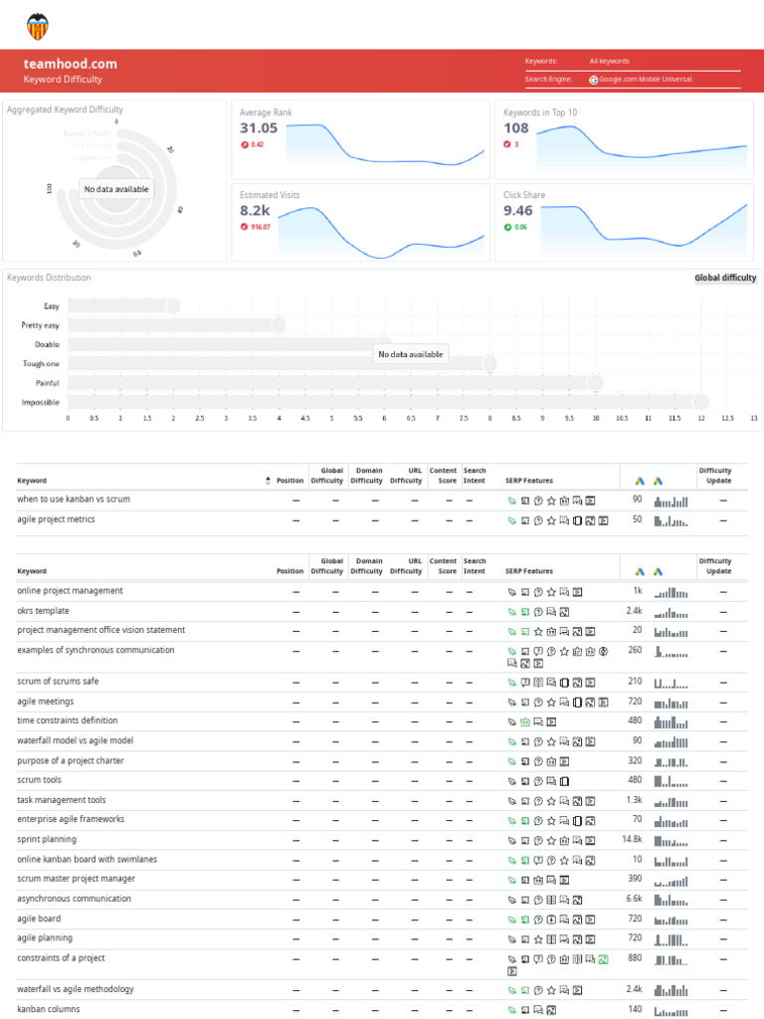This screenshot has width=764, height=1019.
Task: Click the green snippet icon in 'okrs template' row
Action: (525, 612)
